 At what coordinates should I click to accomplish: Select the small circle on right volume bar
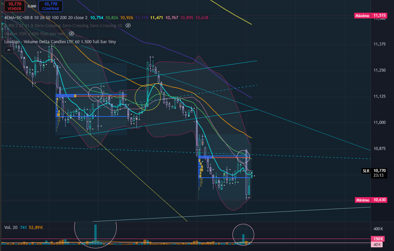click(243, 235)
